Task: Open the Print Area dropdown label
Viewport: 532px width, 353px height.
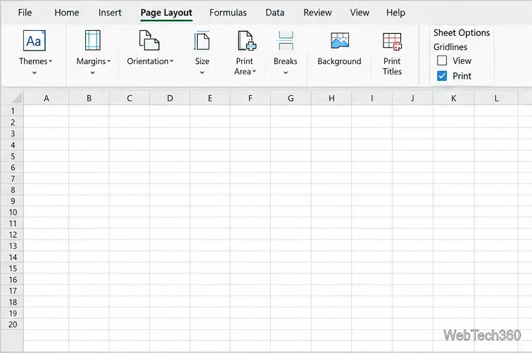Action: [x=245, y=66]
